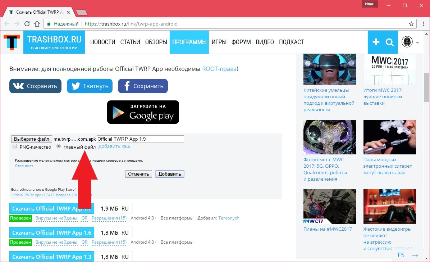The image size is (430, 262).
Task: Open the ФОРУМ menu section
Action: click(x=241, y=42)
